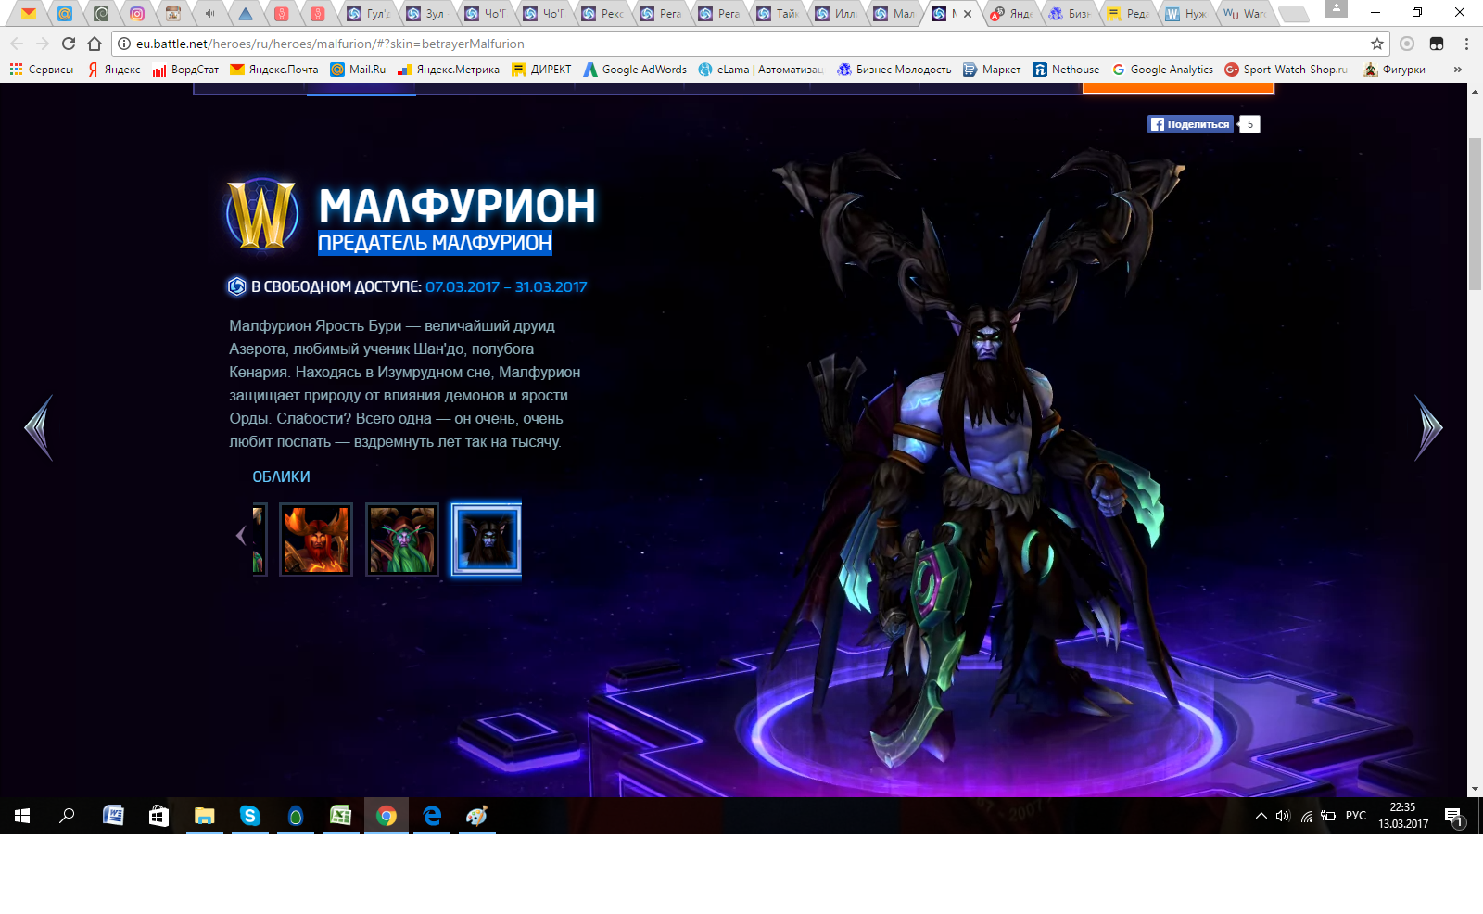Image resolution: width=1483 pixels, height=914 pixels.
Task: Click the free rotation dates 07.03.2017 – 31.03.2017
Action: (506, 287)
